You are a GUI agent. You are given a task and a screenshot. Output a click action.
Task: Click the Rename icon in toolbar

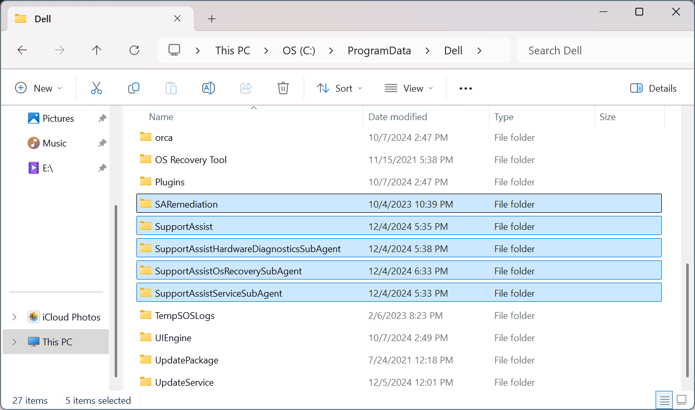(x=208, y=89)
